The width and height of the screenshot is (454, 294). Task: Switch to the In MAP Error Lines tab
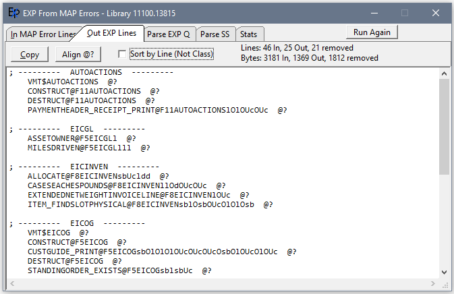43,34
